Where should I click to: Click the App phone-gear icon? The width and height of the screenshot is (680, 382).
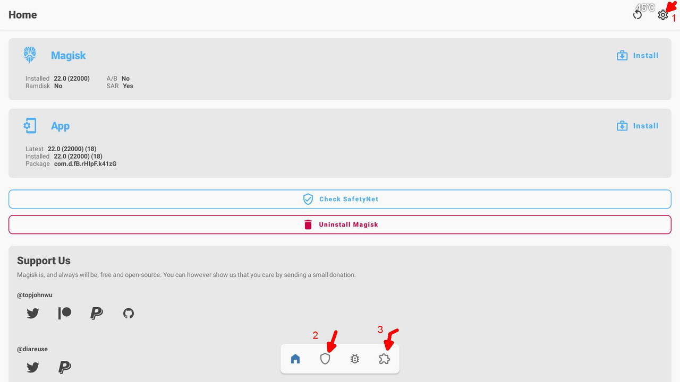(x=30, y=126)
